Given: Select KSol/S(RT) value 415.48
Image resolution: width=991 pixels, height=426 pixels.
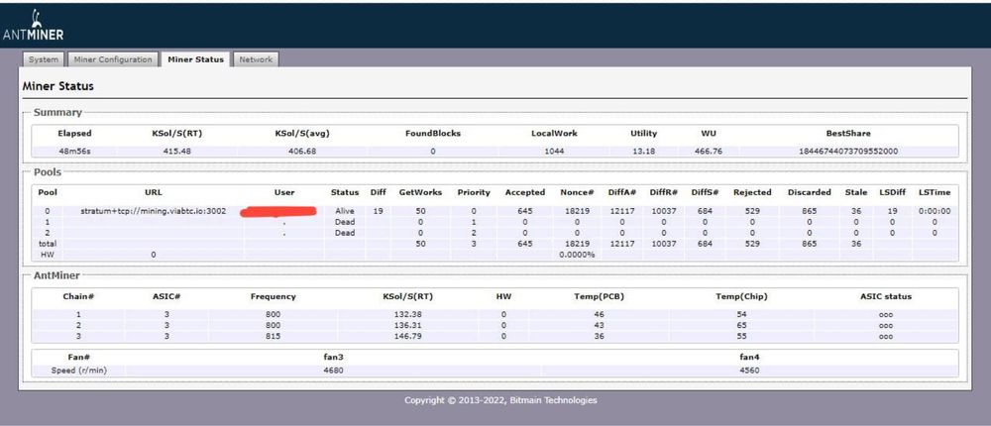Looking at the screenshot, I should [x=177, y=152].
